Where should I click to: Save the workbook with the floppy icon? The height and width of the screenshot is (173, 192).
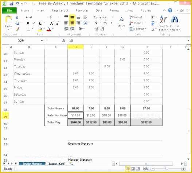click(x=11, y=4)
